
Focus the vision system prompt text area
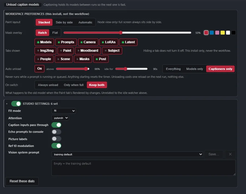click(x=143, y=168)
